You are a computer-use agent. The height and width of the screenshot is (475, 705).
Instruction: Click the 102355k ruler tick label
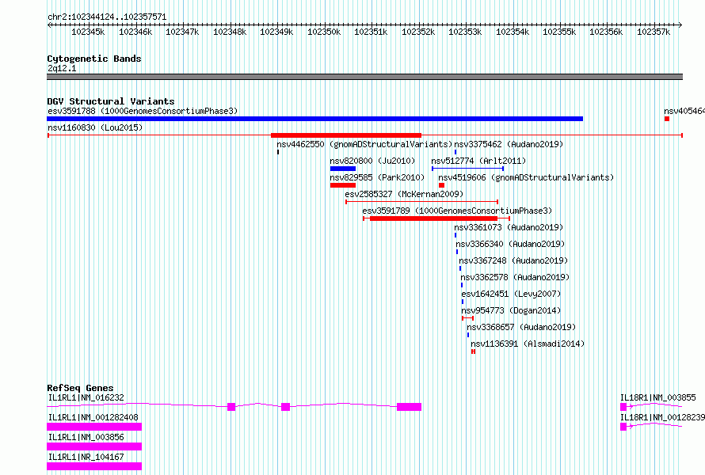tap(559, 32)
